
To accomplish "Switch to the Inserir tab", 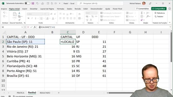I will tap(25, 9).
